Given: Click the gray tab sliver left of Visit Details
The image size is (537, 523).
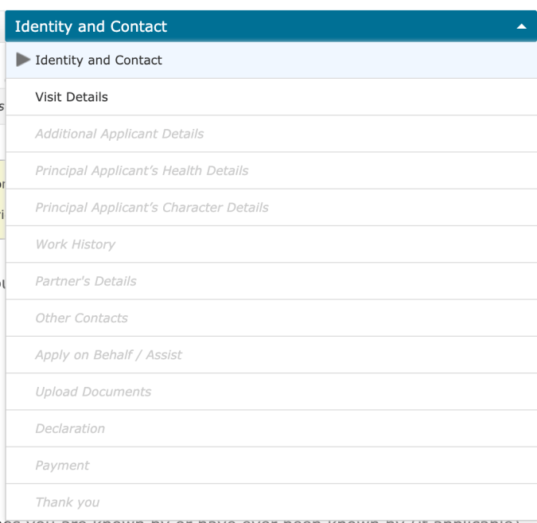Looking at the screenshot, I should pyautogui.click(x=2, y=106).
